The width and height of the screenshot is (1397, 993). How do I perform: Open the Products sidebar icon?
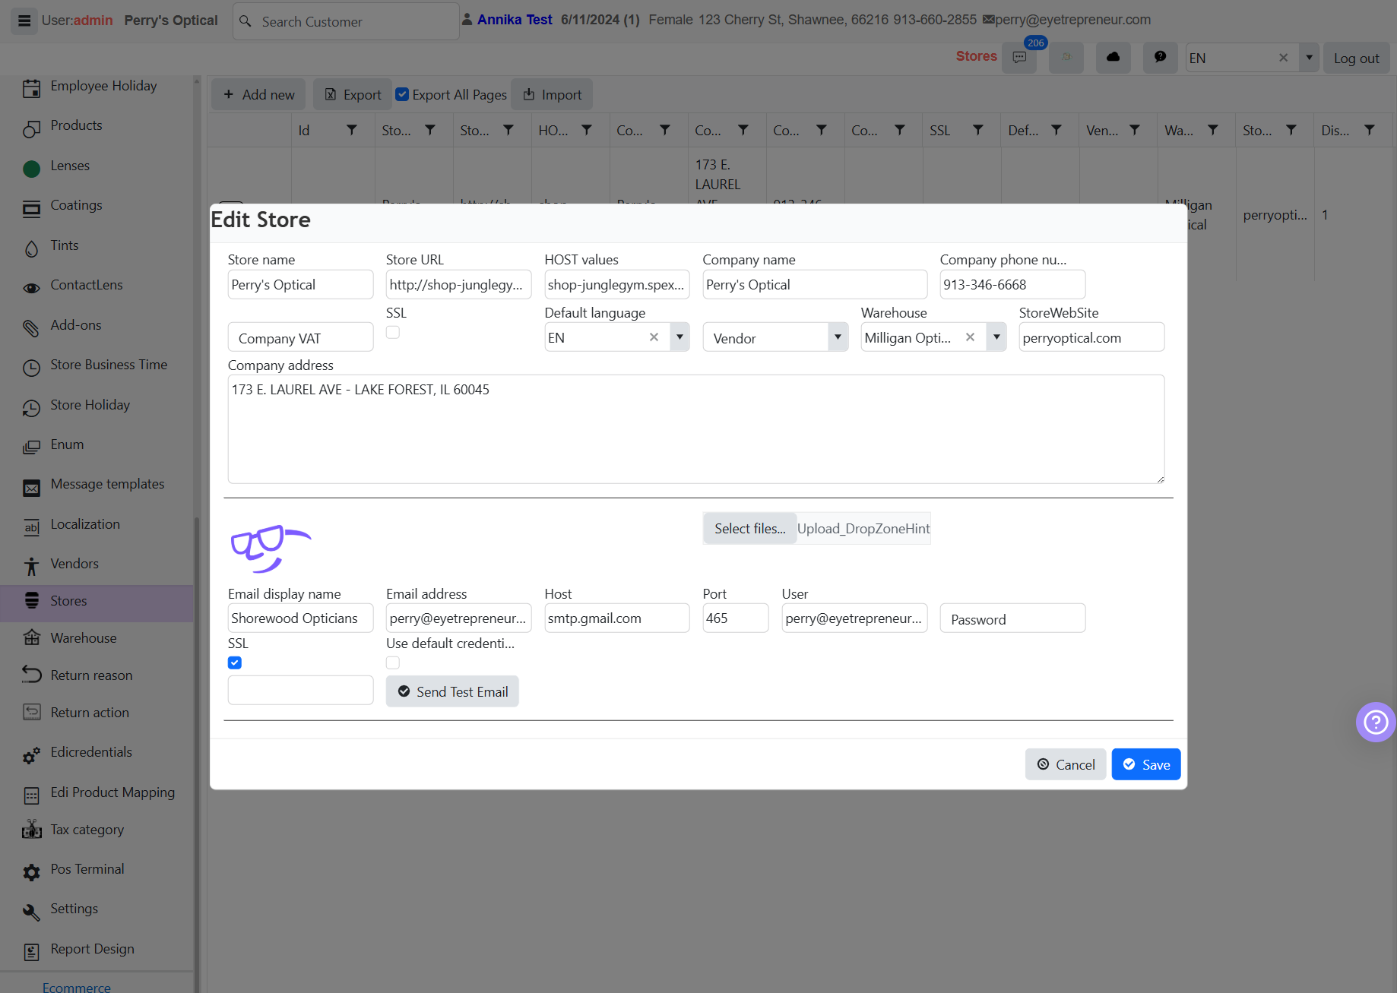[x=31, y=128]
